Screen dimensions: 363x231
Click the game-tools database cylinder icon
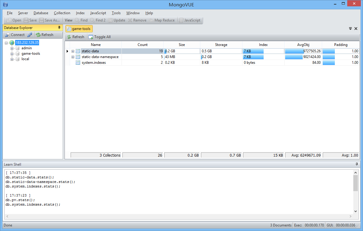pyautogui.click(x=18, y=54)
